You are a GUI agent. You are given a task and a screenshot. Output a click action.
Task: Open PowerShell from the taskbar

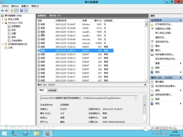[25, 133]
